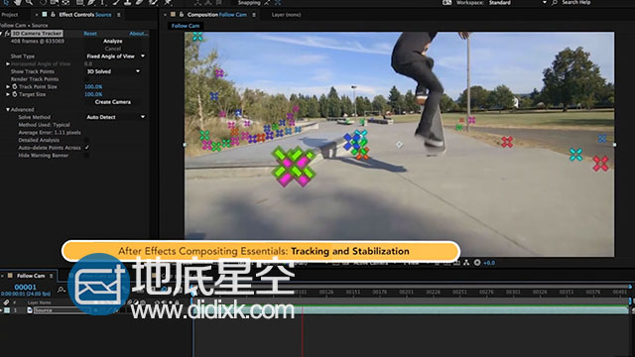
Task: Select the Rotation tool in toolbar
Action: (42, 2)
